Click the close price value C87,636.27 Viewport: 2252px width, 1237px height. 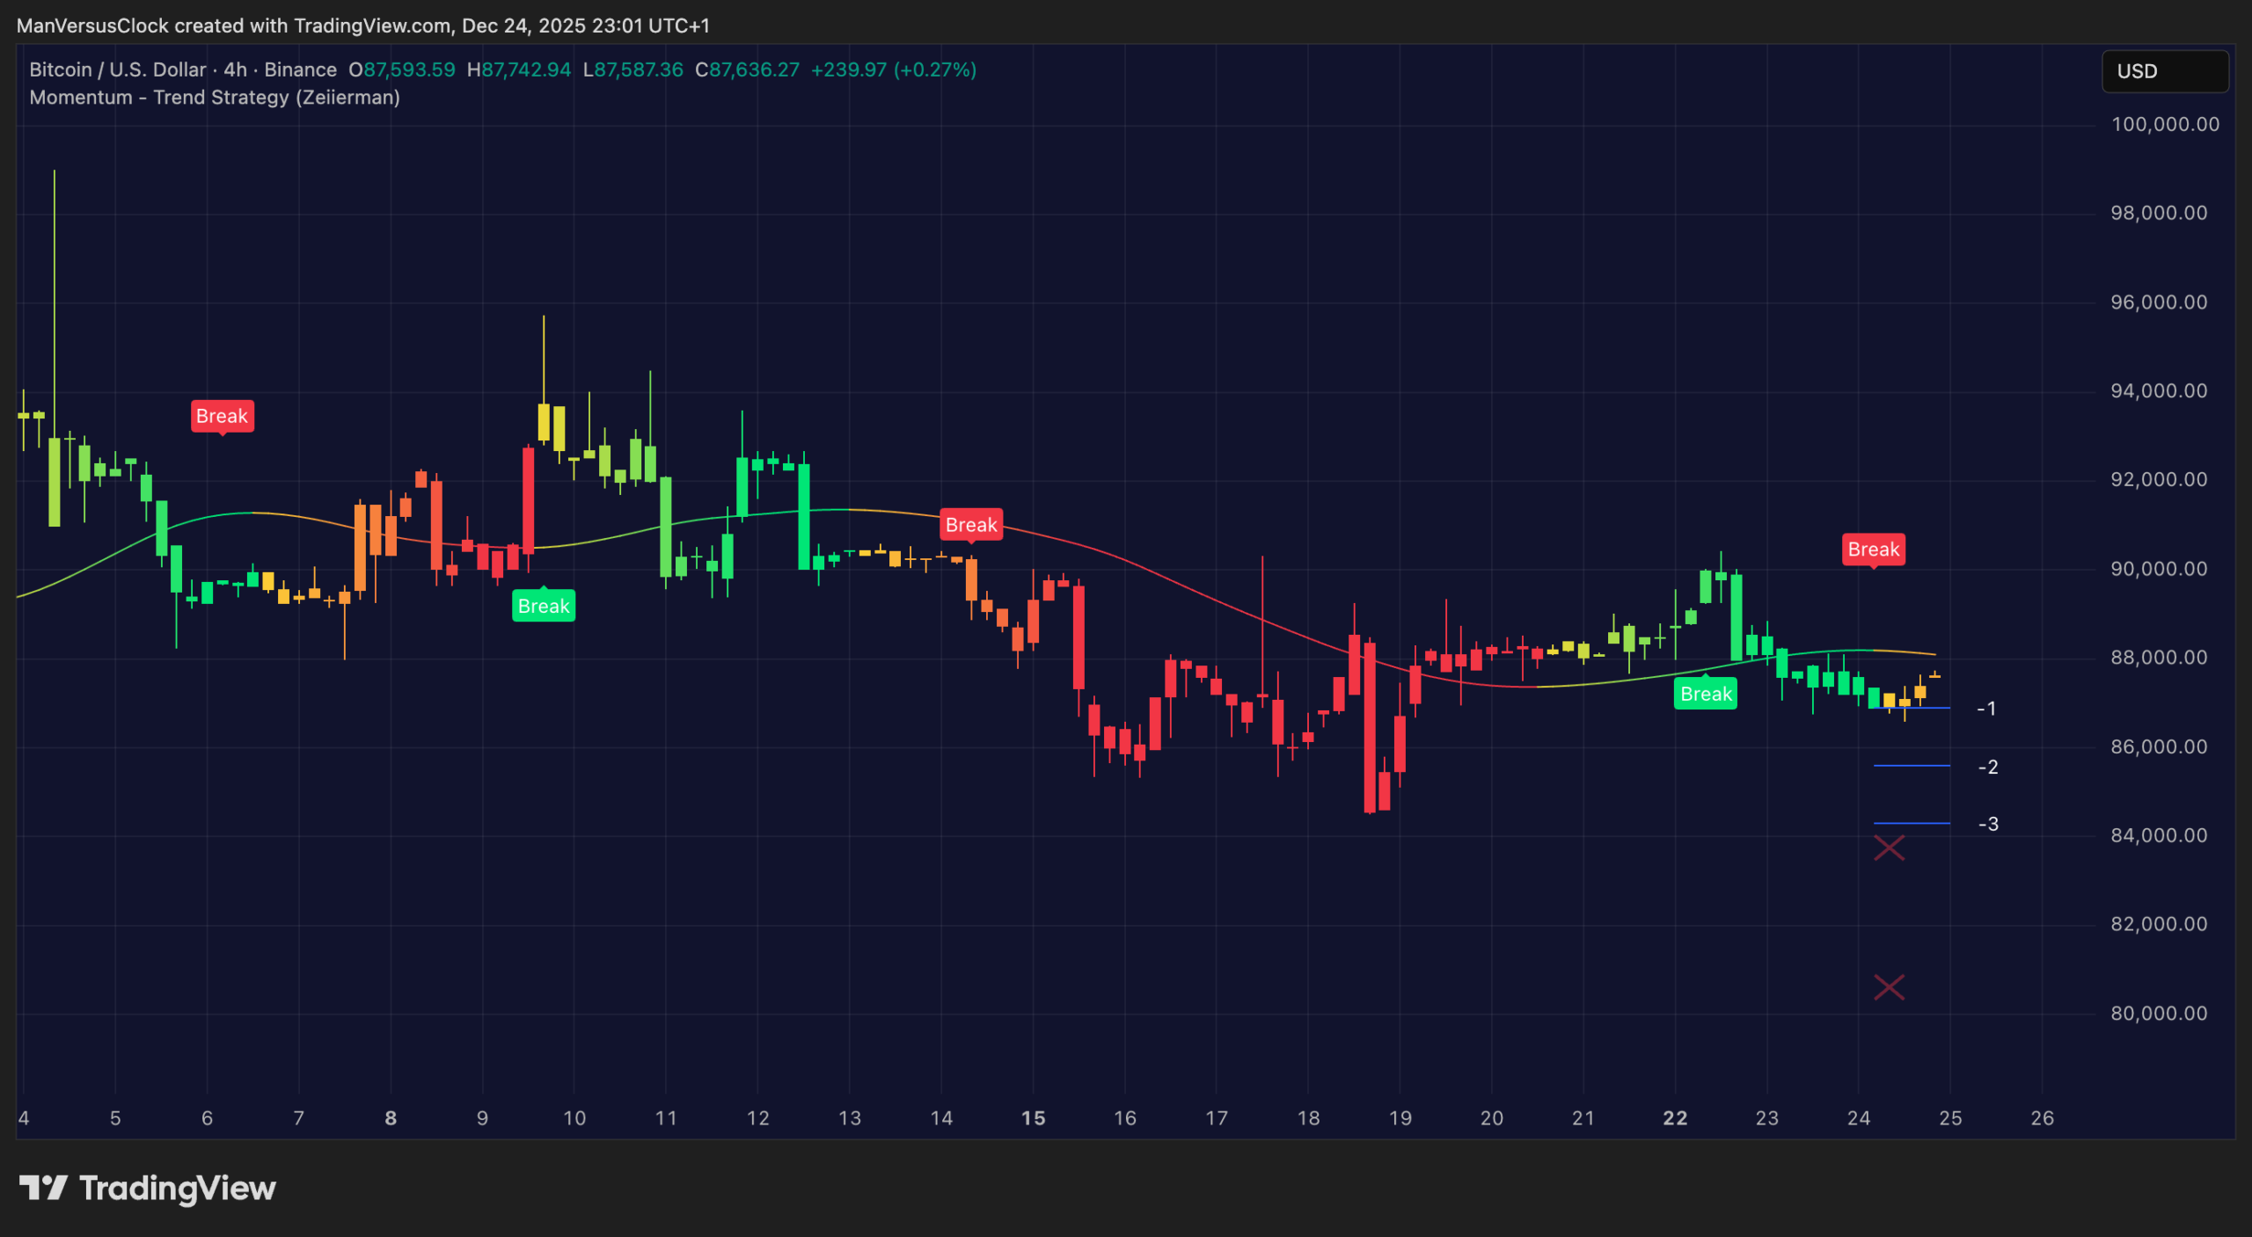point(749,69)
